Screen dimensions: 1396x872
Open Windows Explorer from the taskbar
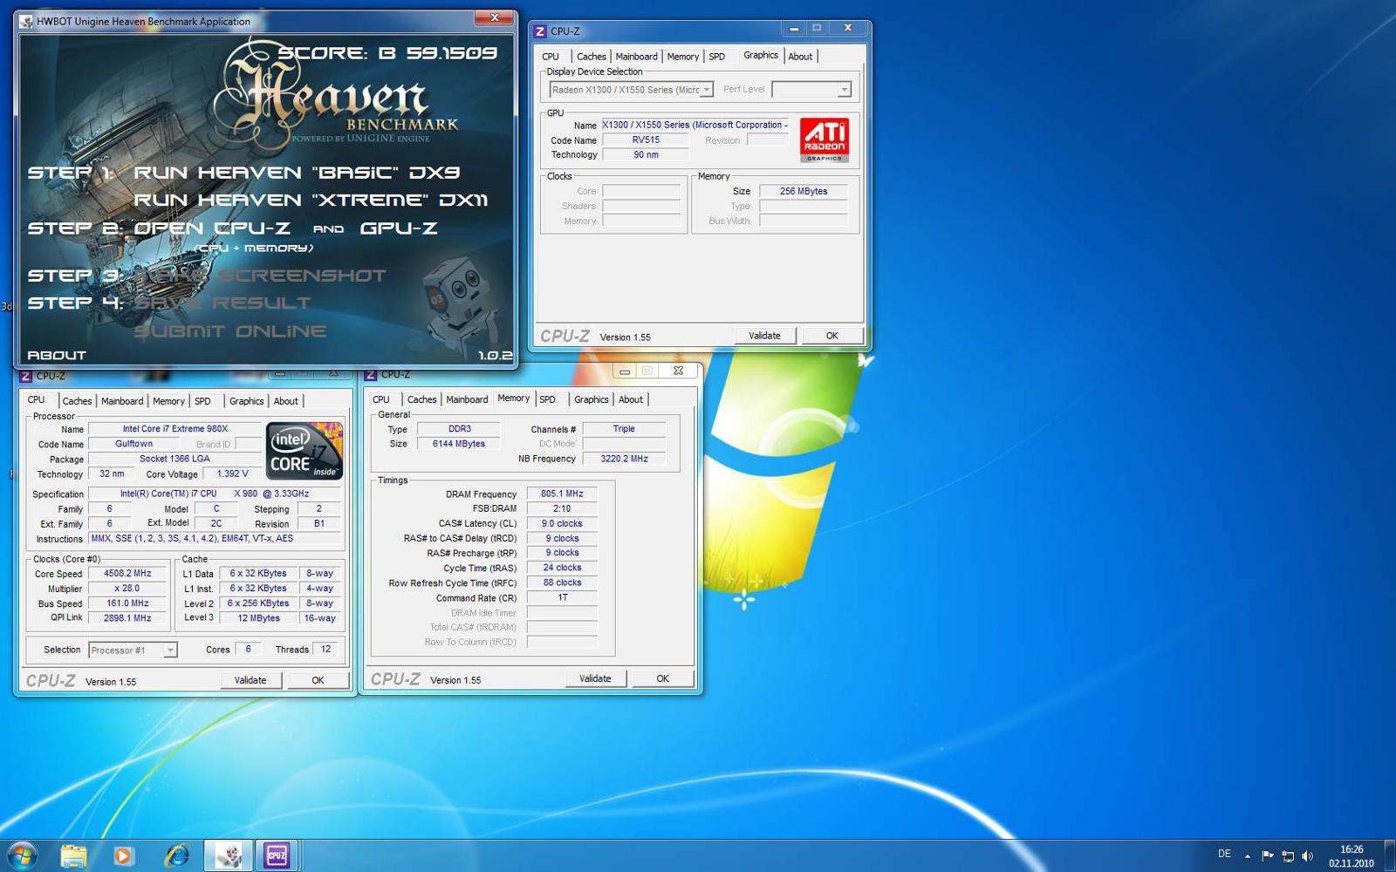(73, 855)
